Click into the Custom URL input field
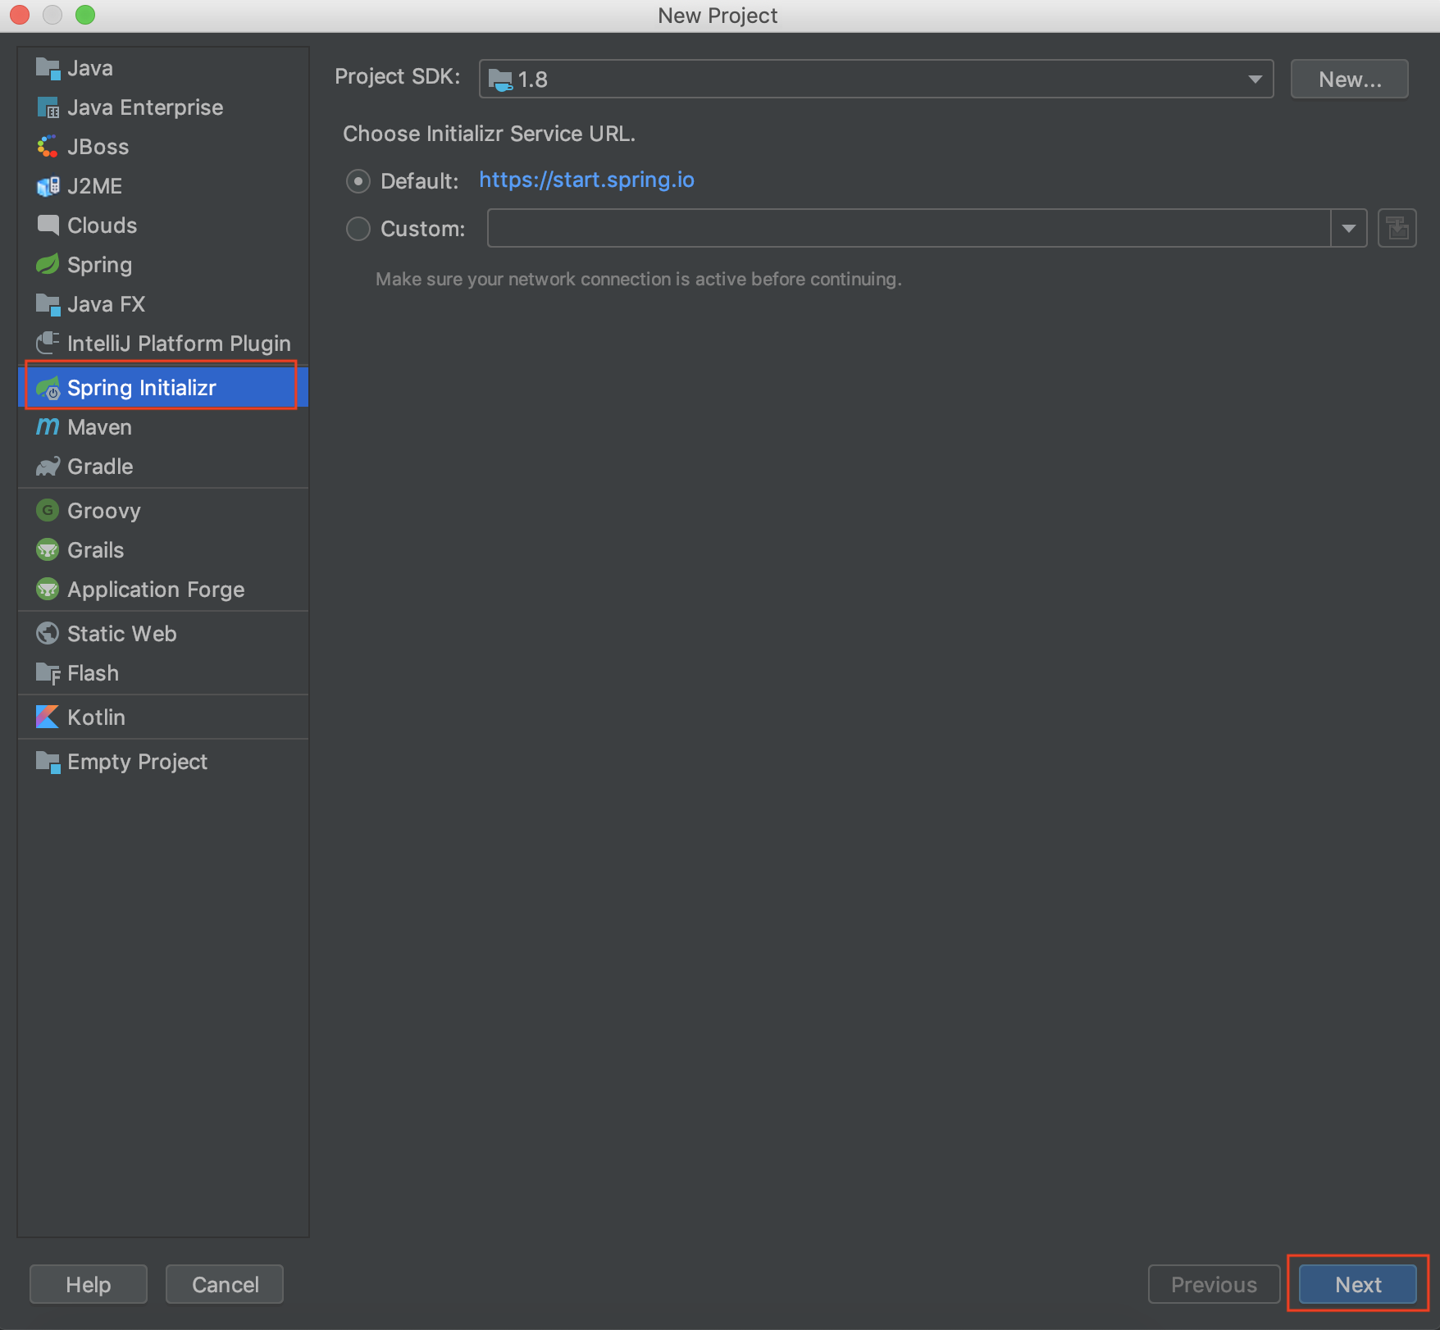Viewport: 1440px width, 1330px height. [909, 229]
